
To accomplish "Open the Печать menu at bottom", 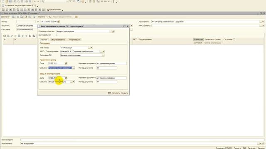I will (237, 148).
